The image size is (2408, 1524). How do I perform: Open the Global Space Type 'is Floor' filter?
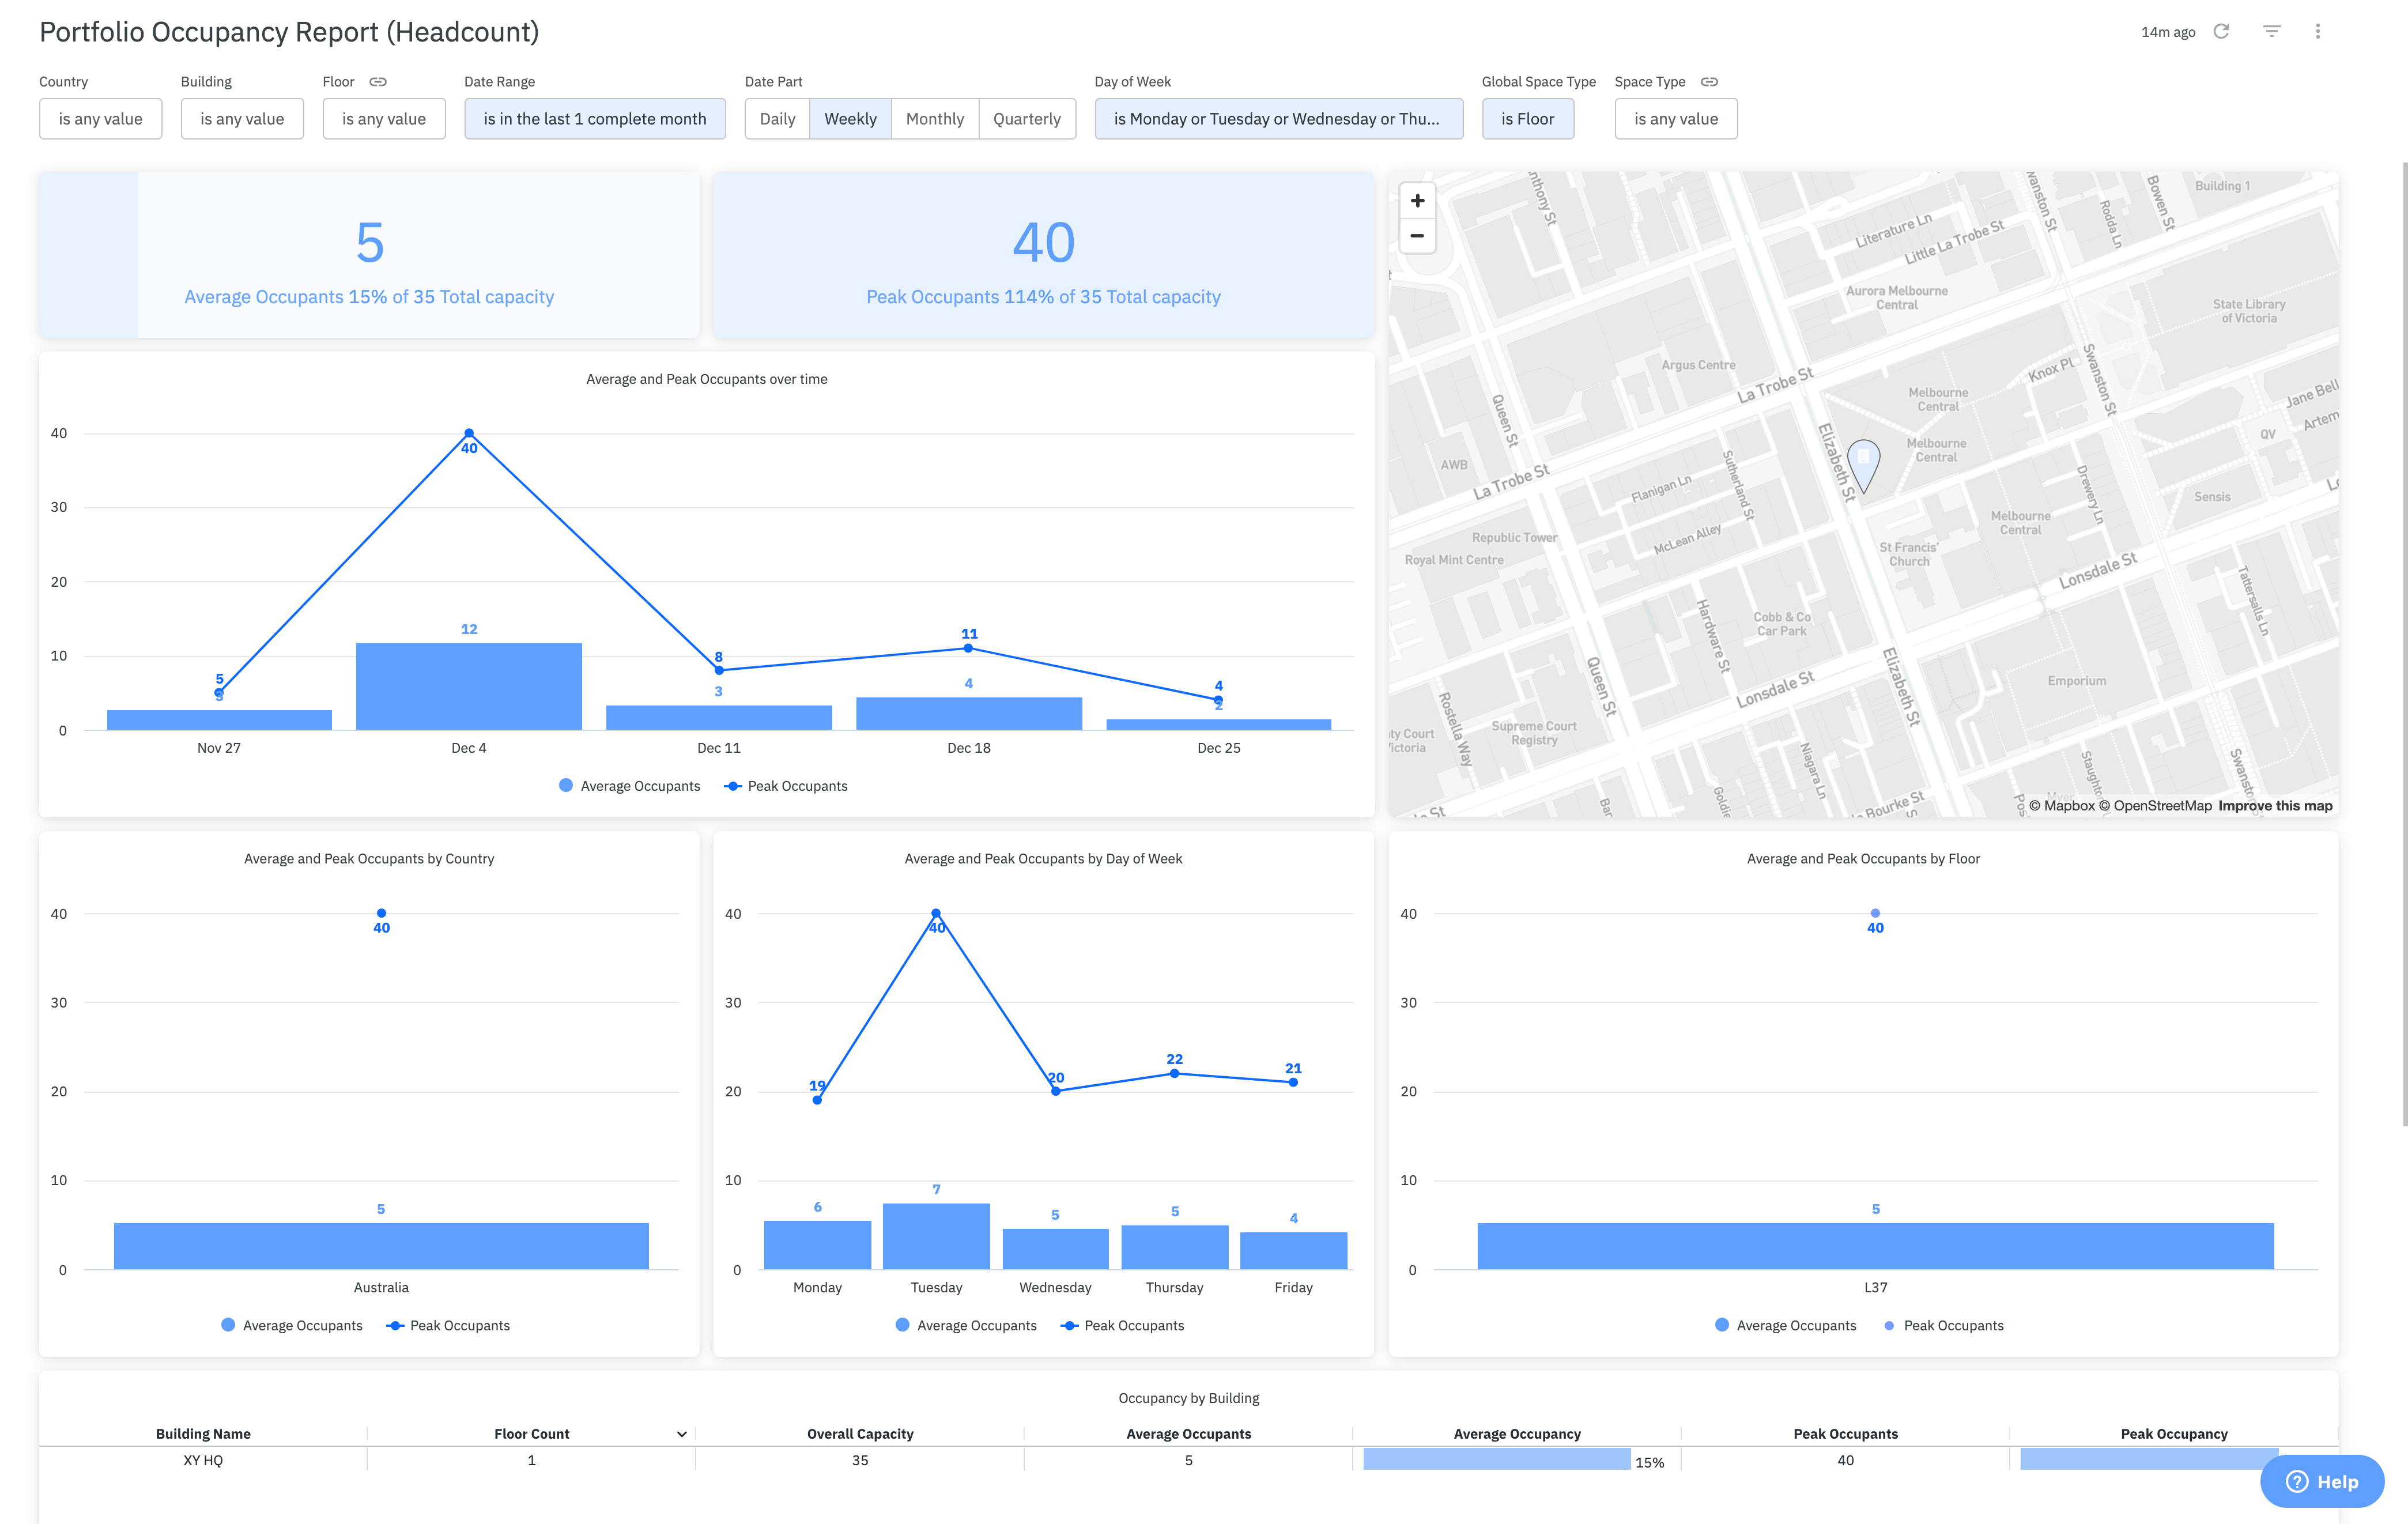1528,119
